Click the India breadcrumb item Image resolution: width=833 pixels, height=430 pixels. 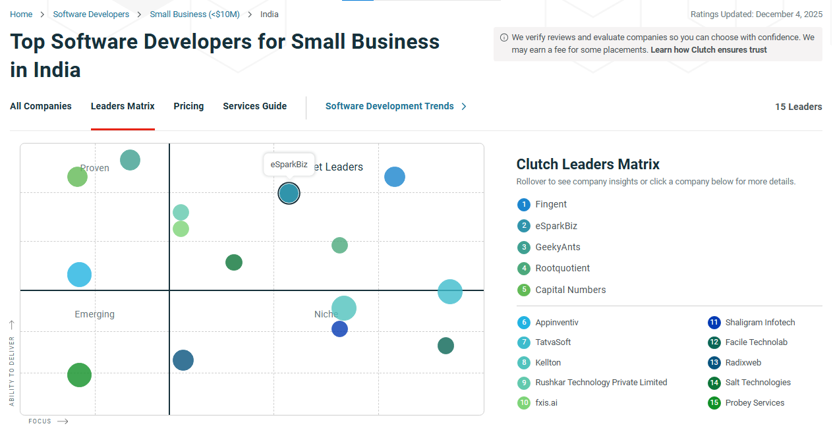coord(269,14)
